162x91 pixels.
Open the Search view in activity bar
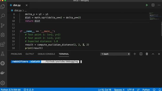(3, 16)
